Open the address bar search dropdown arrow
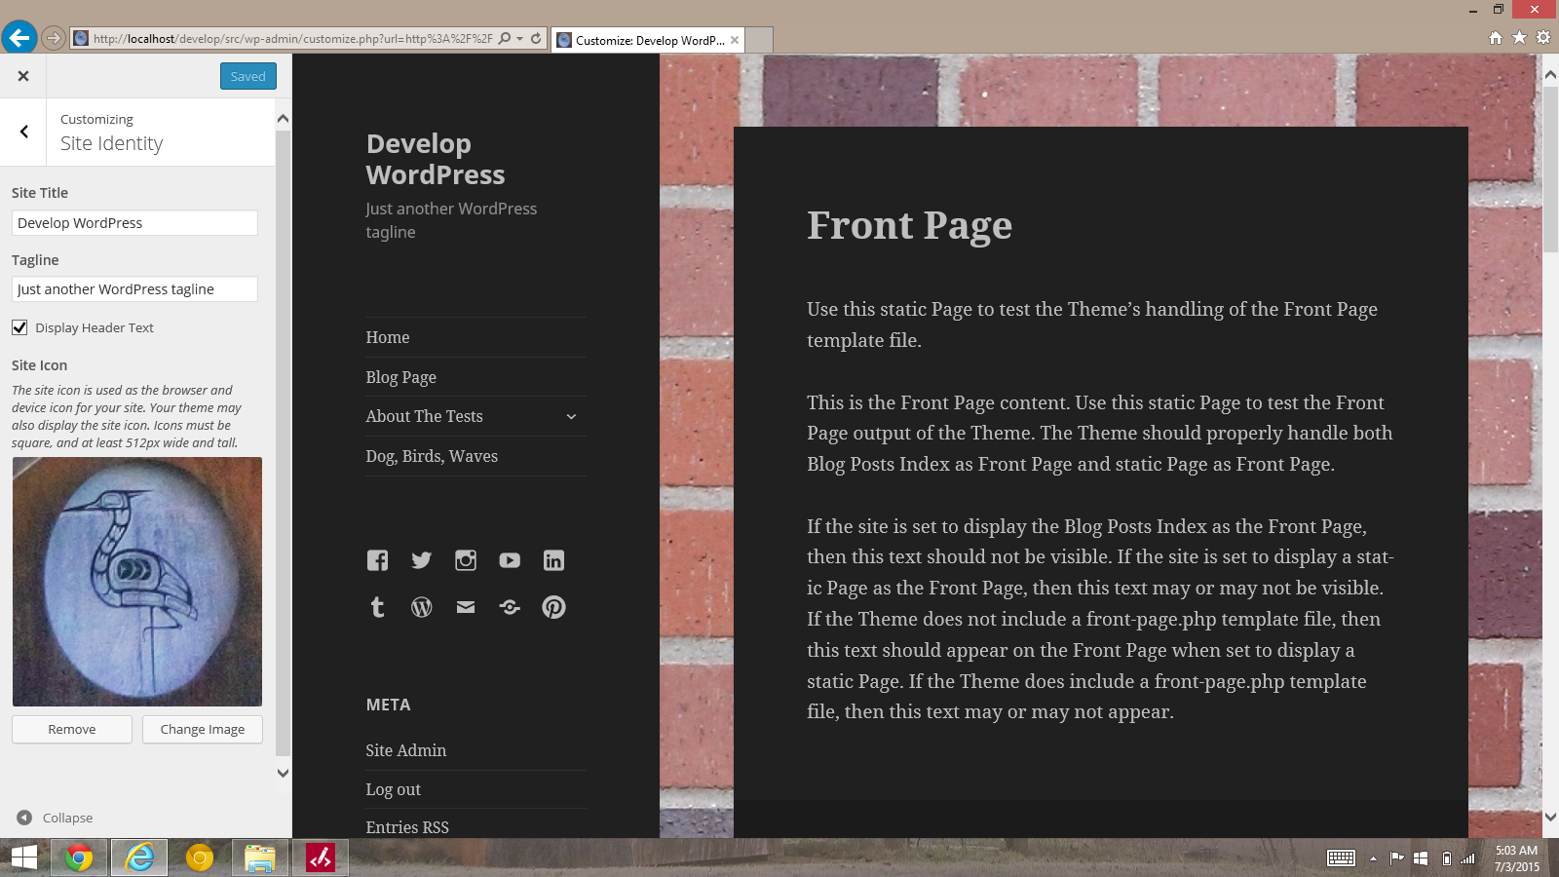Image resolution: width=1559 pixels, height=877 pixels. click(520, 39)
